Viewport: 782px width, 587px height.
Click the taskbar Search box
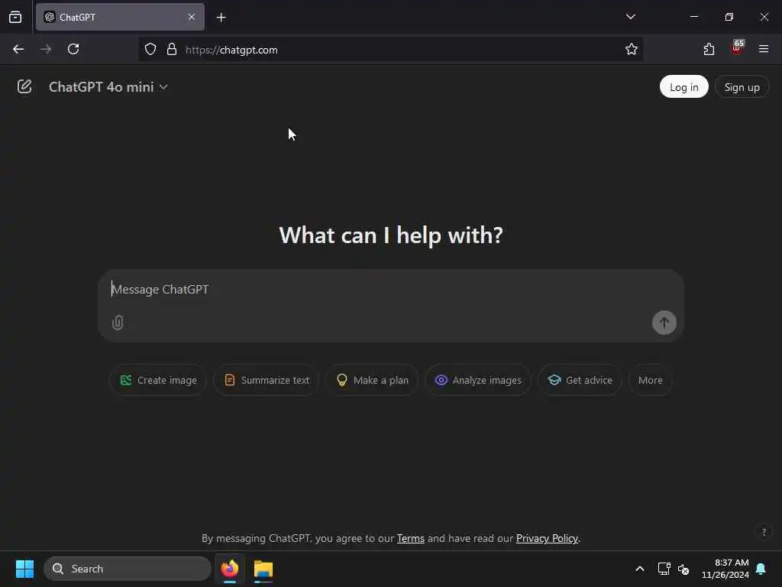click(128, 569)
